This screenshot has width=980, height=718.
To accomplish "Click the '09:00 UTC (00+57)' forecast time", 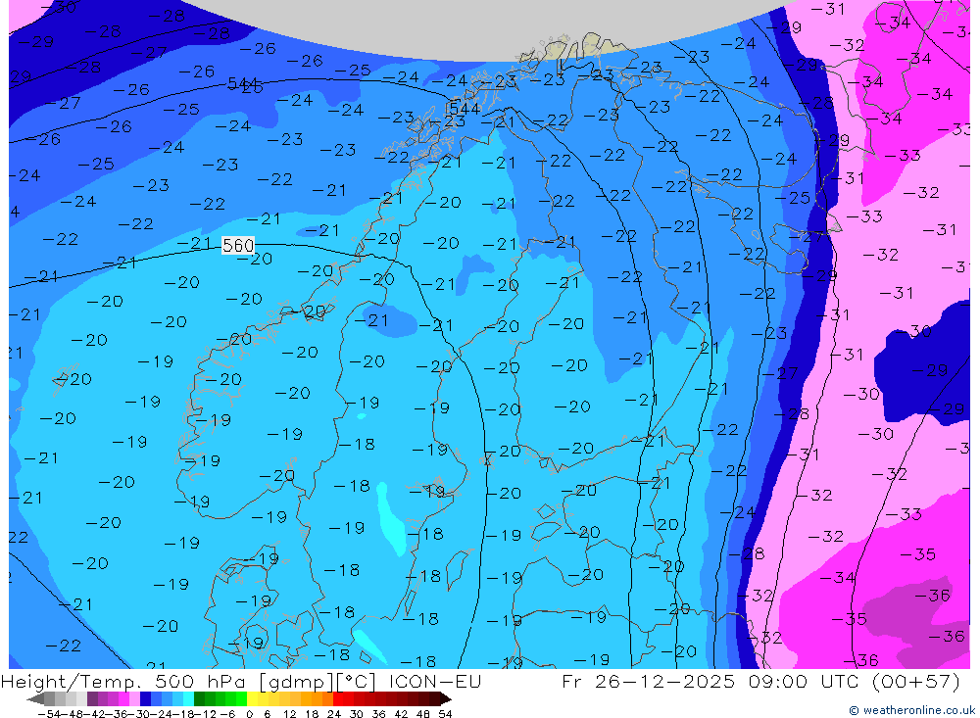I will tap(855, 681).
